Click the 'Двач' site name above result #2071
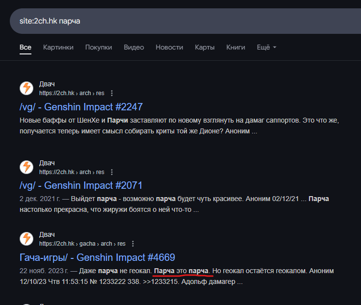Image resolution: width=361 pixels, height=305 pixels. 47,163
